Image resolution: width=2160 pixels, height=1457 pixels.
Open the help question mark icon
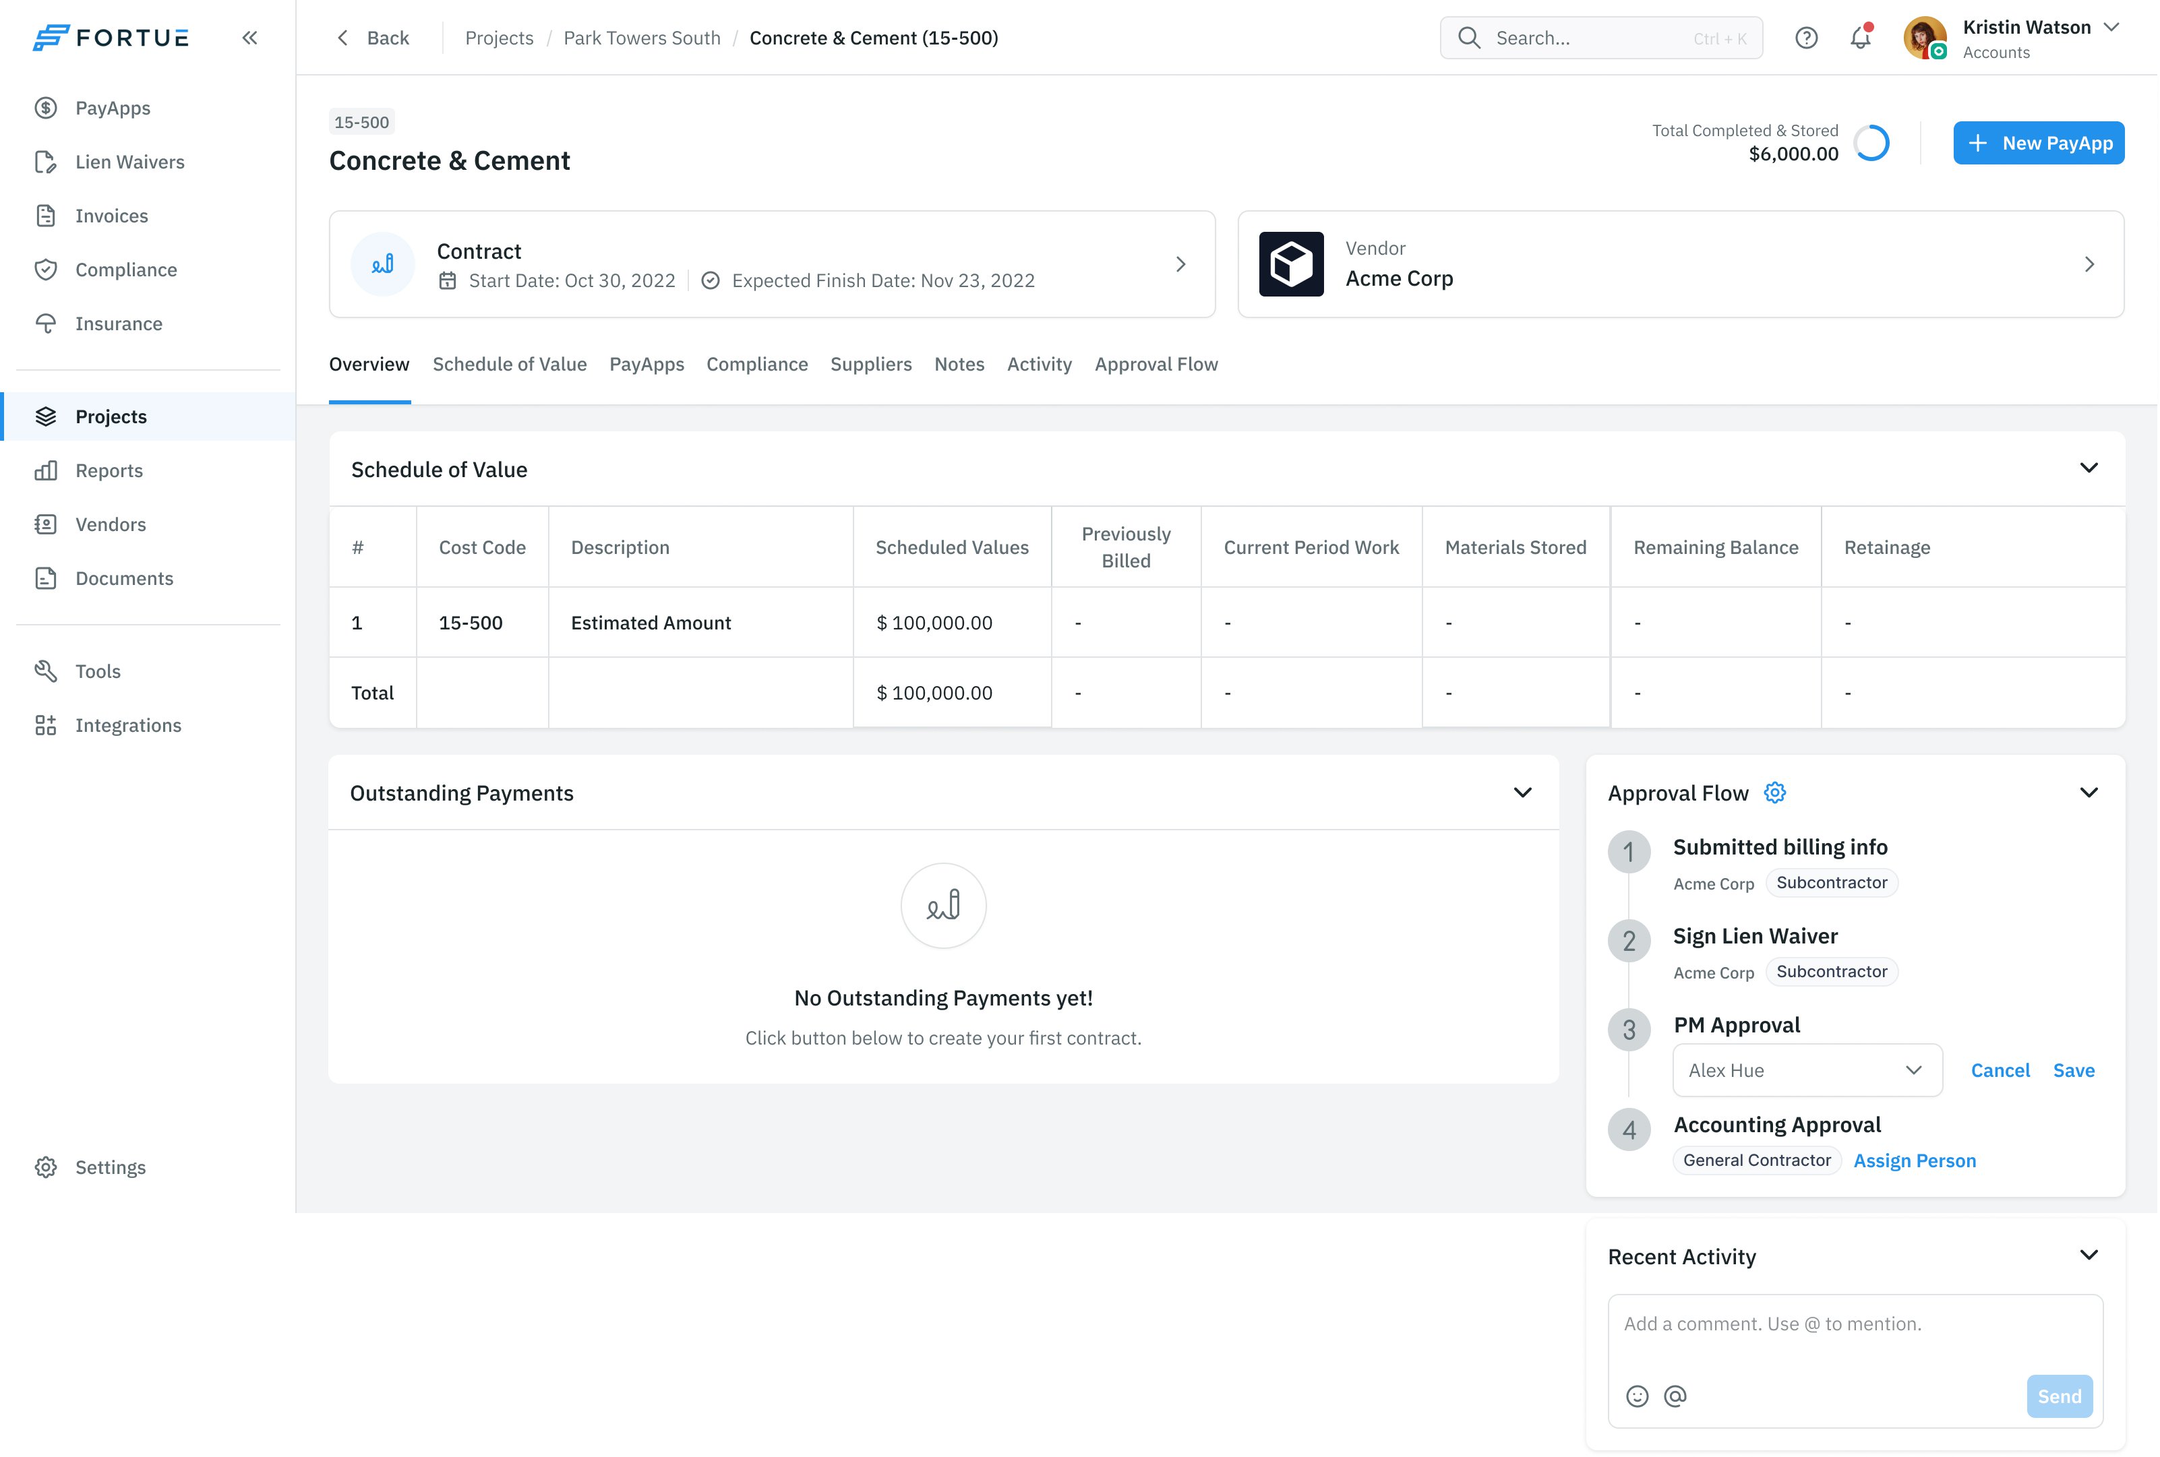click(x=1807, y=37)
